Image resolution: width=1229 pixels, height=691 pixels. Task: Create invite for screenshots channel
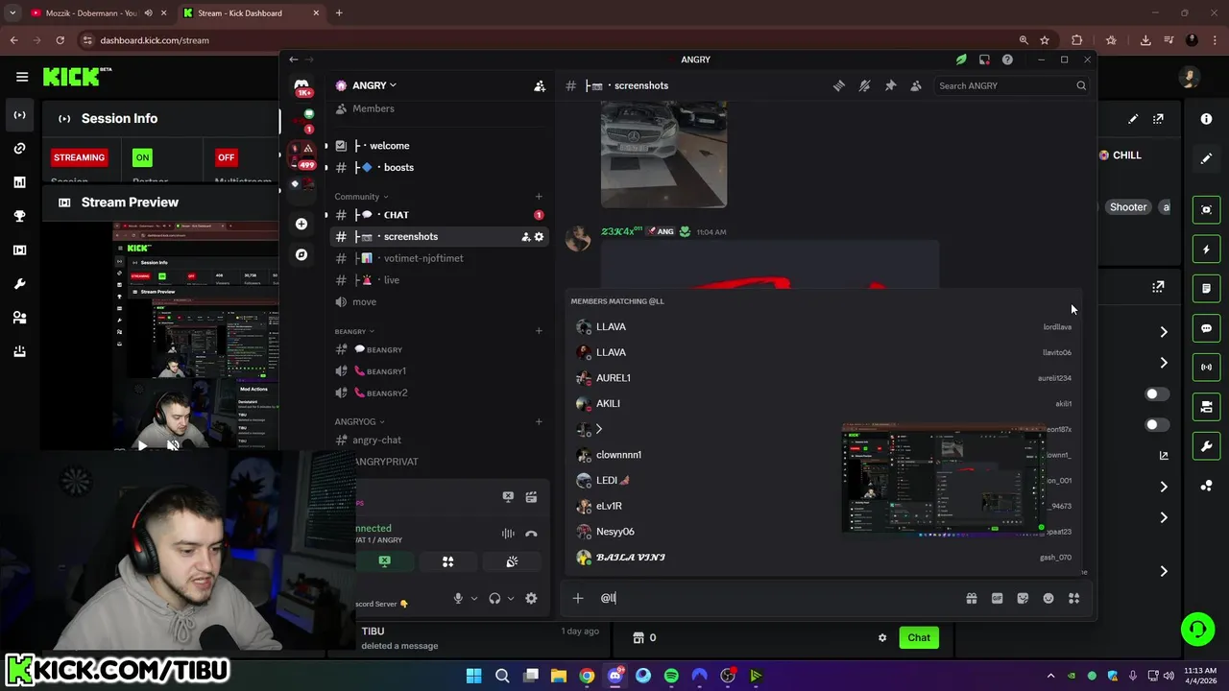(525, 237)
